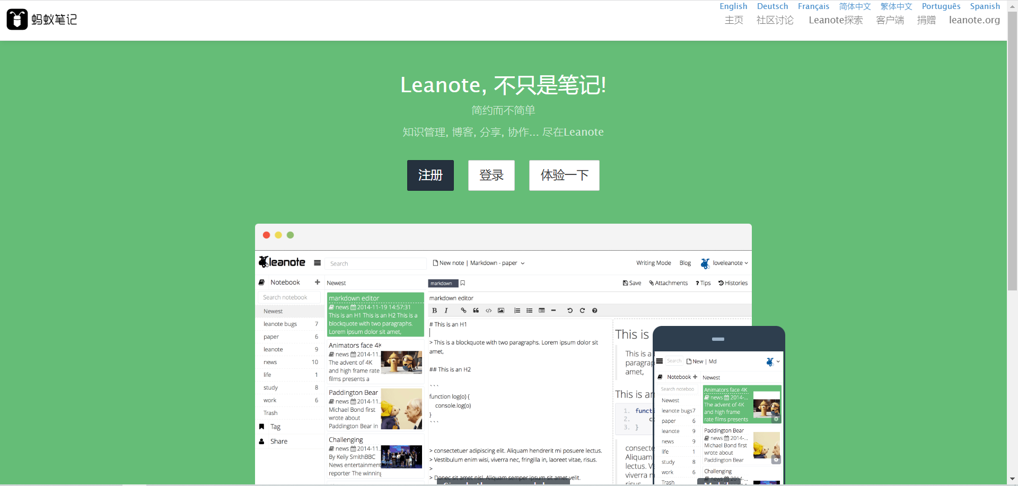The image size is (1018, 486).
Task: Click the page's vertical scrollbar thumb
Action: pos(1012,151)
